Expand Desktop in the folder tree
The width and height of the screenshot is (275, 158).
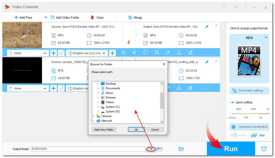(x=98, y=84)
